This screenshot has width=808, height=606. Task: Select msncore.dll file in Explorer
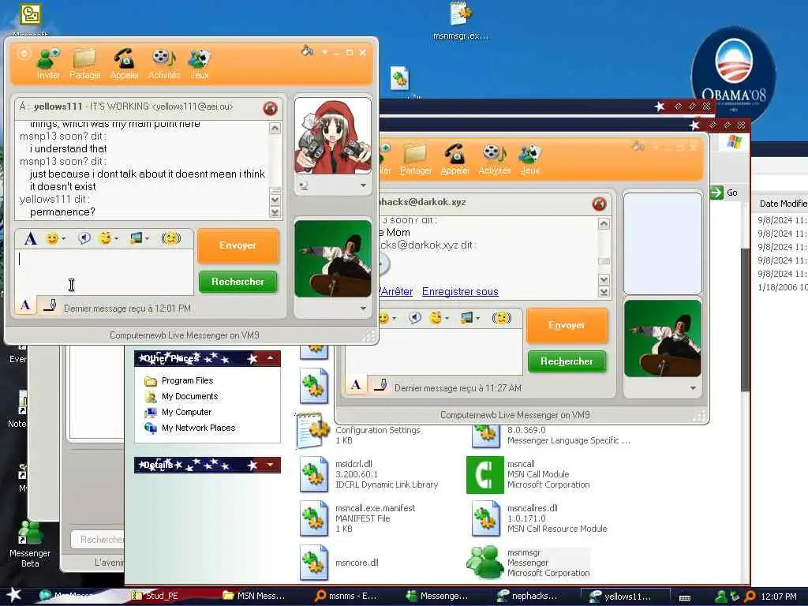(x=339, y=562)
